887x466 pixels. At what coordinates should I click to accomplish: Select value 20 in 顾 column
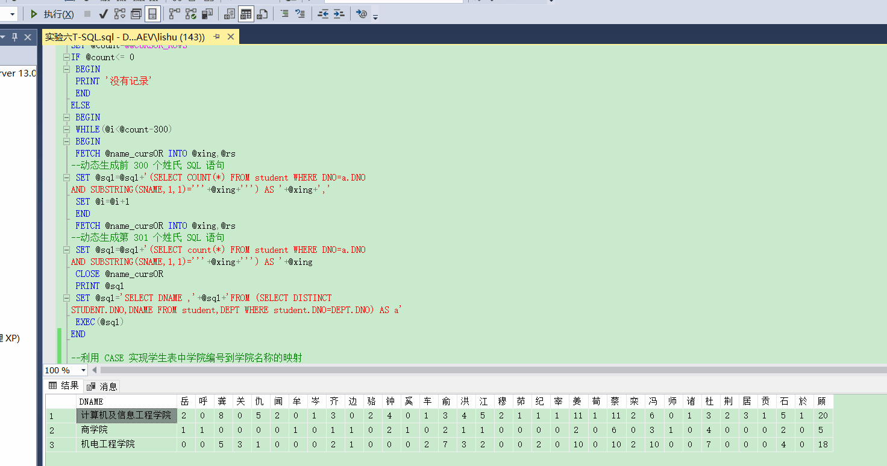[x=823, y=415]
